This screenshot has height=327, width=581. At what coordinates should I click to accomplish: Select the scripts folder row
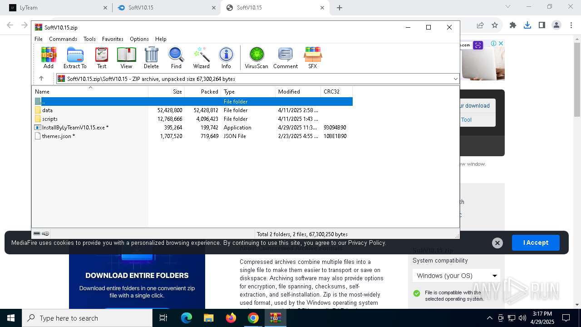click(x=193, y=119)
